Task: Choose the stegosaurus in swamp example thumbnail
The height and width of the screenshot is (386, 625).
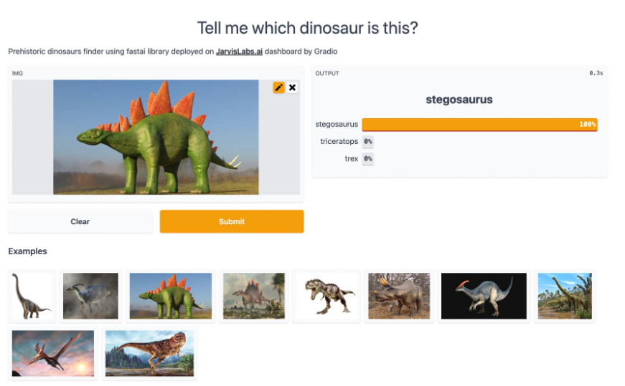Action: click(254, 296)
